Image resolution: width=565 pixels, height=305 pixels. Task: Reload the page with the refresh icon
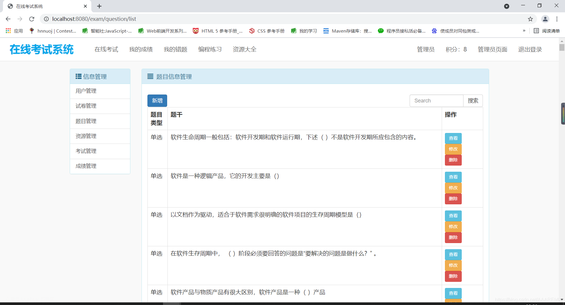click(32, 19)
